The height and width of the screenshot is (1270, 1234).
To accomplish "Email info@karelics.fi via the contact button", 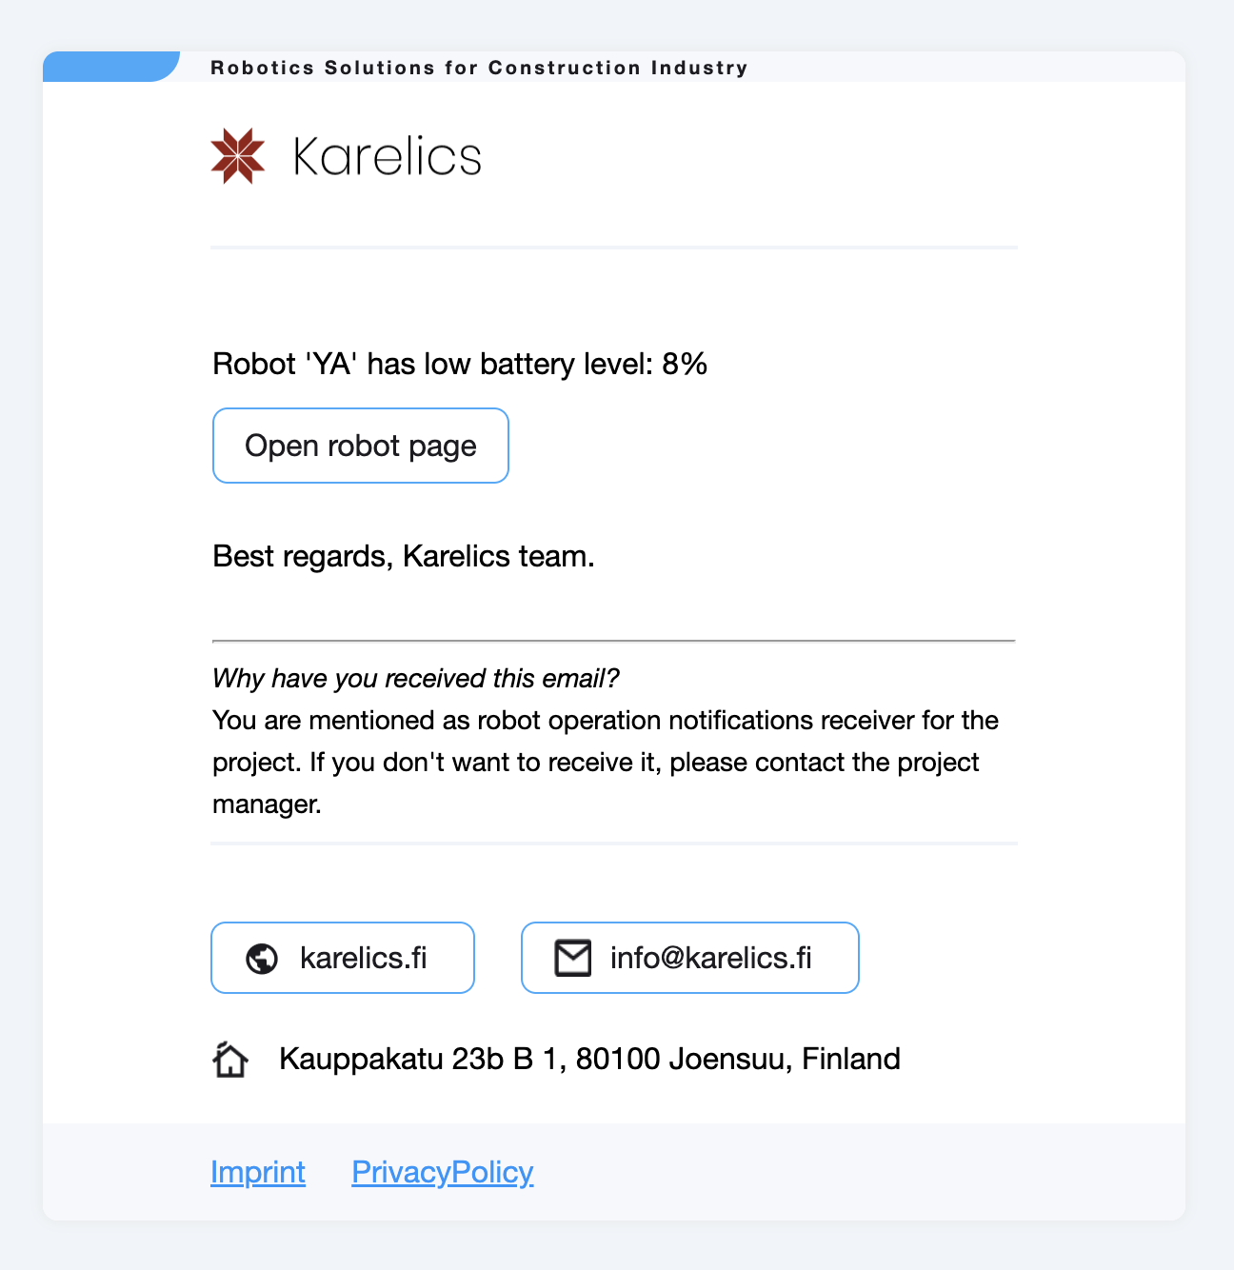I will [690, 958].
